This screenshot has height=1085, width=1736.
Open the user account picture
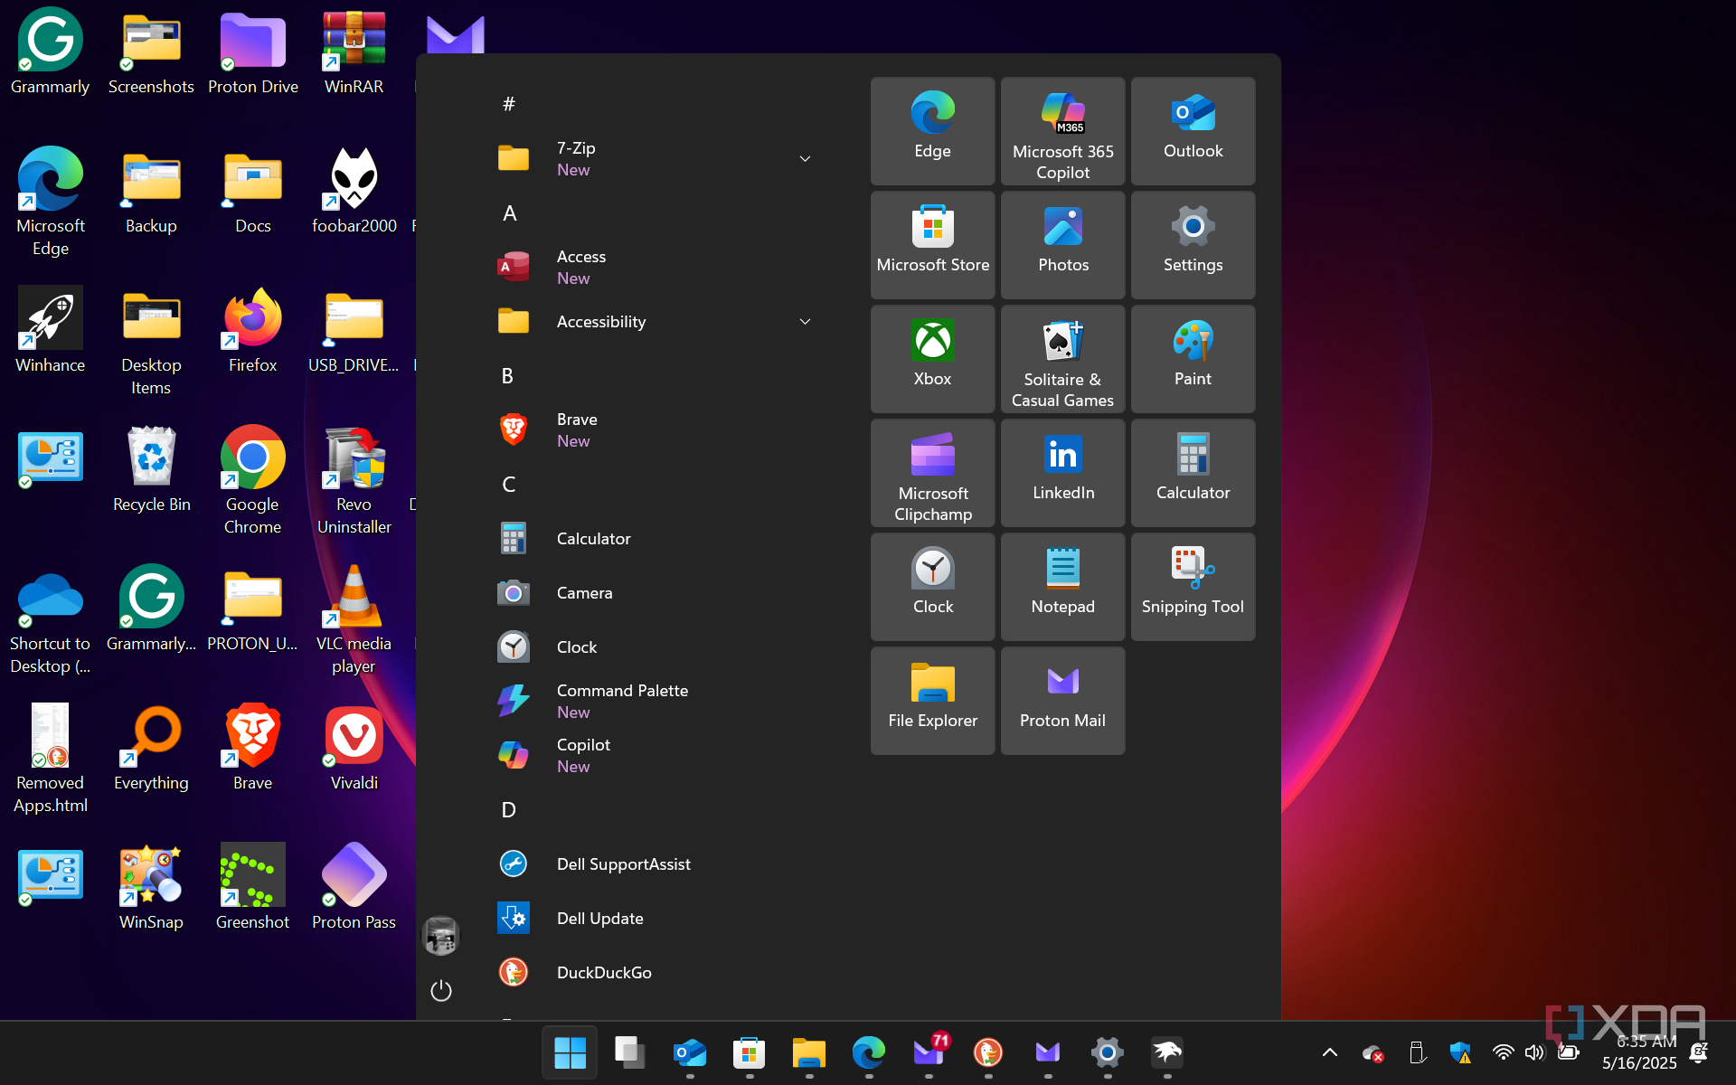(441, 936)
